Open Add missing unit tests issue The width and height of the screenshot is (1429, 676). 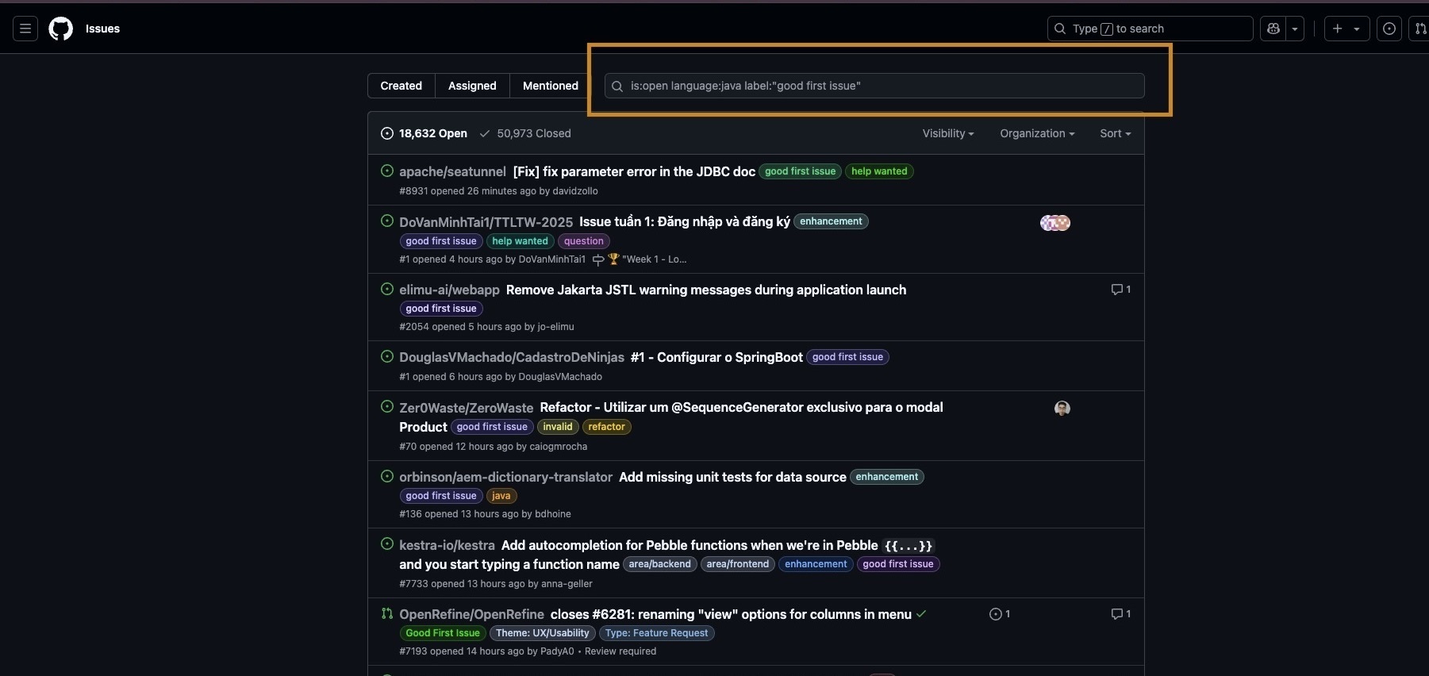click(x=732, y=477)
